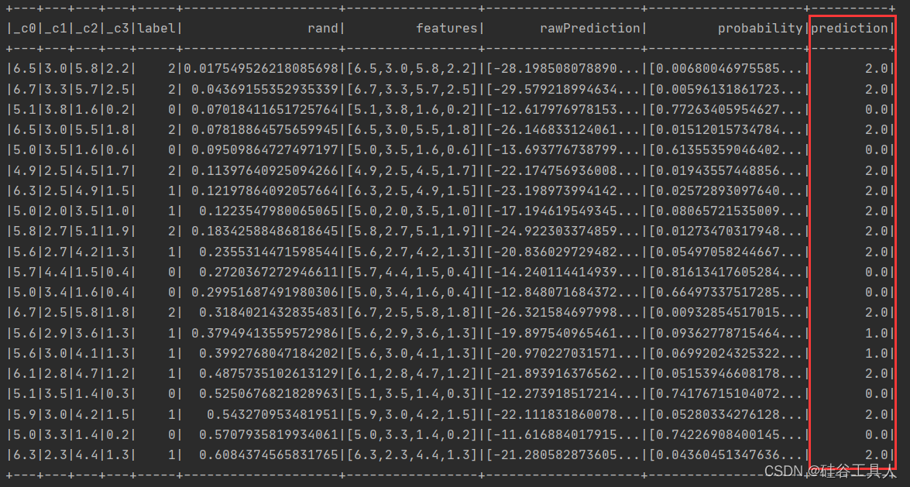Click features cell [5.1,3.8,1.6,0.2]
Screen dimensions: 910x487
[412, 110]
